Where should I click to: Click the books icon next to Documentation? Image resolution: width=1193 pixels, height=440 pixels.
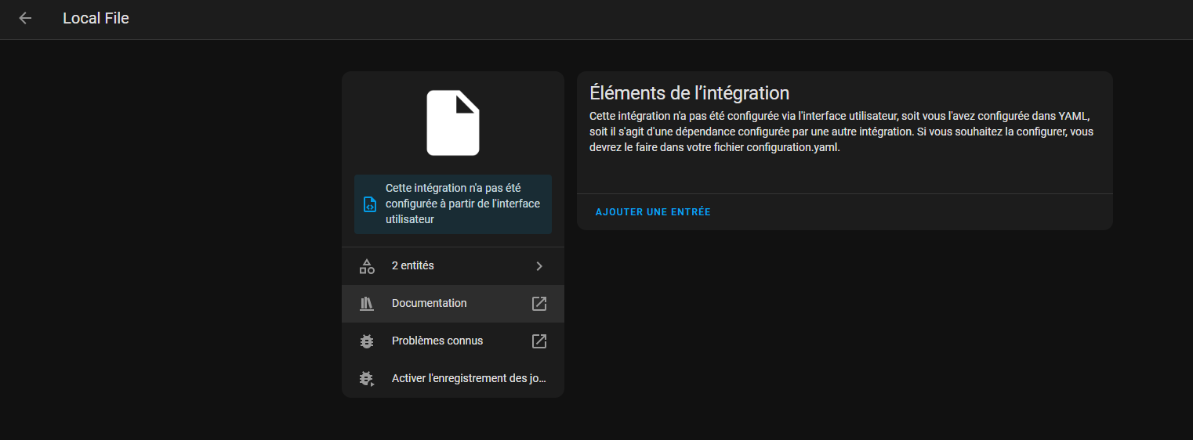click(x=367, y=304)
